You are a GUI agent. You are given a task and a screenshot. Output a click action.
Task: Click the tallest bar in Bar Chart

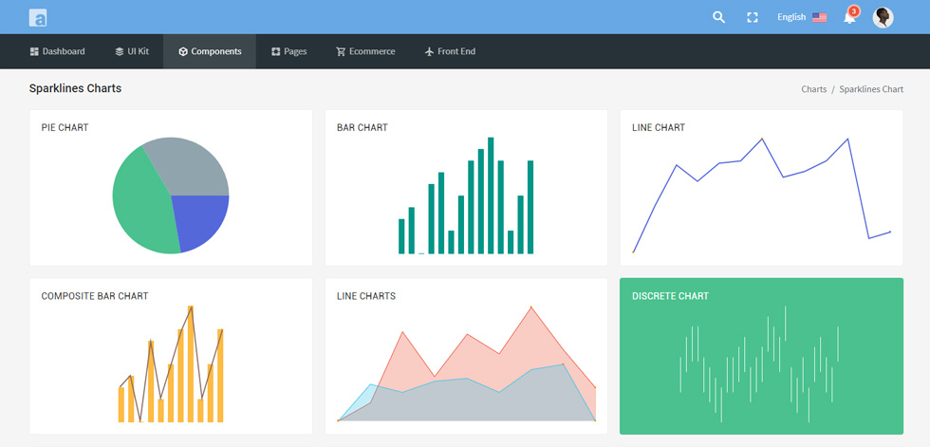click(x=491, y=196)
